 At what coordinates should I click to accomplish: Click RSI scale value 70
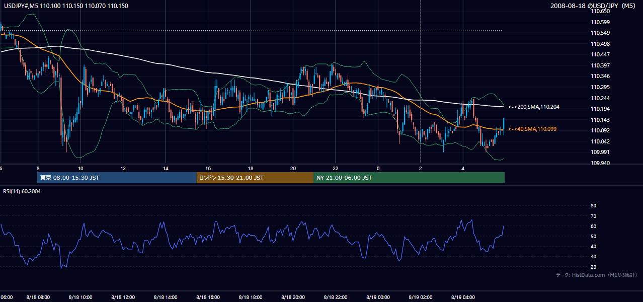pyautogui.click(x=593, y=216)
